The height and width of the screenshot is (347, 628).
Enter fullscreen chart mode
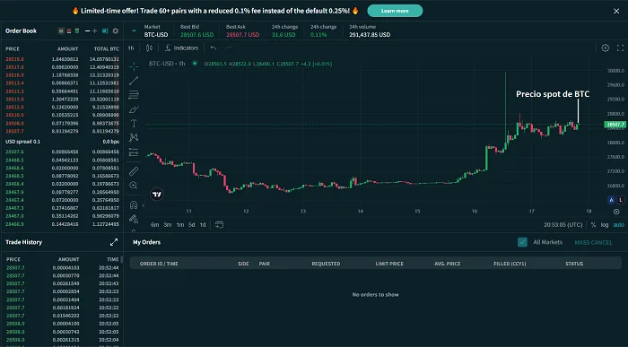pyautogui.click(x=620, y=48)
